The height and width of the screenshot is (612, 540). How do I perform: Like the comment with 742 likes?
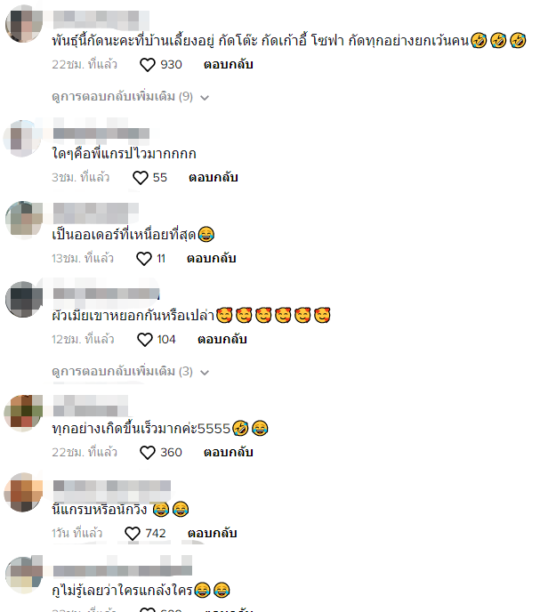pyautogui.click(x=133, y=534)
